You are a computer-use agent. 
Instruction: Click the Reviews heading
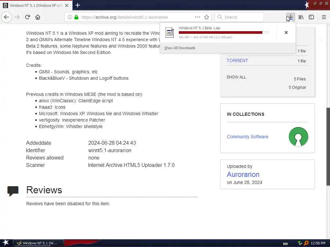click(44, 190)
